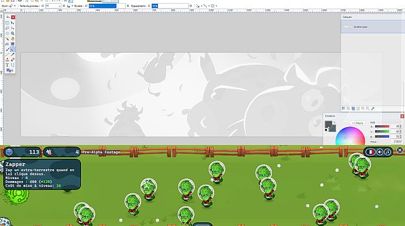The height and width of the screenshot is (226, 405).
Task: Increase brush size with plus button
Action: (64, 6)
